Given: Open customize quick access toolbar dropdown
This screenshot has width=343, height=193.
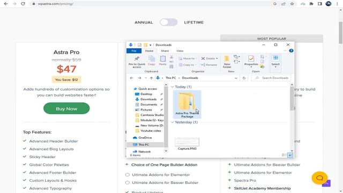Looking at the screenshot, I should pos(150,45).
